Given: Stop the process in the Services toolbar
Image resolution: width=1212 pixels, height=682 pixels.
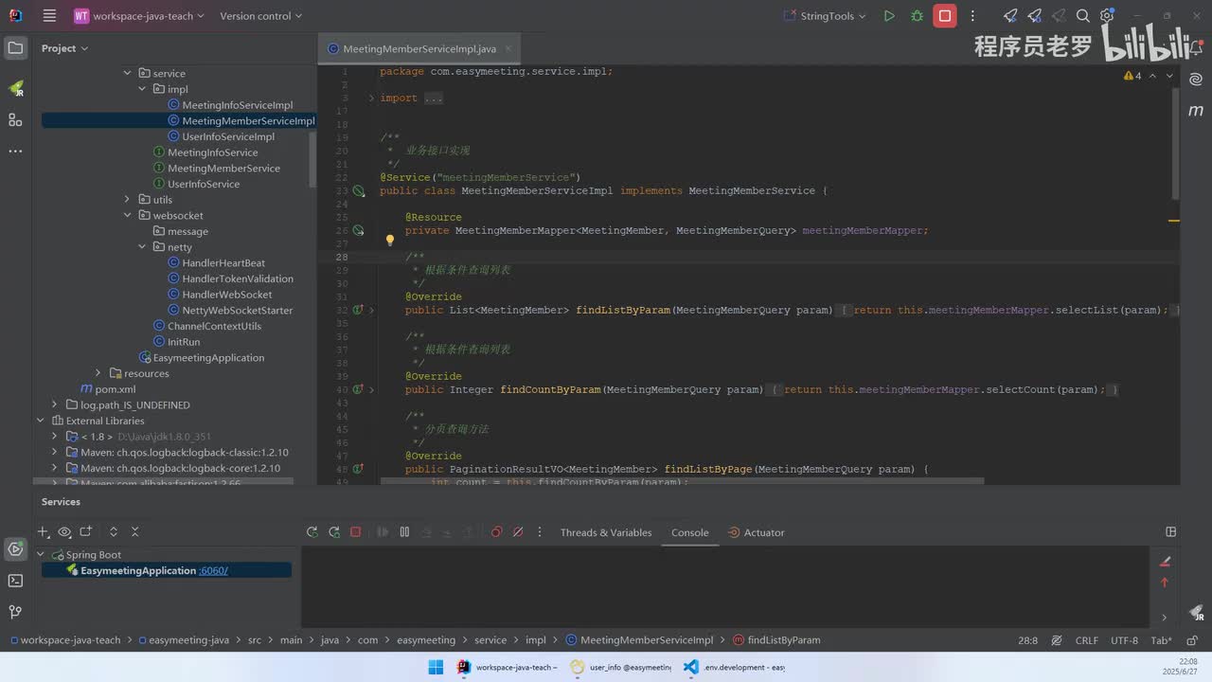Looking at the screenshot, I should pyautogui.click(x=356, y=532).
